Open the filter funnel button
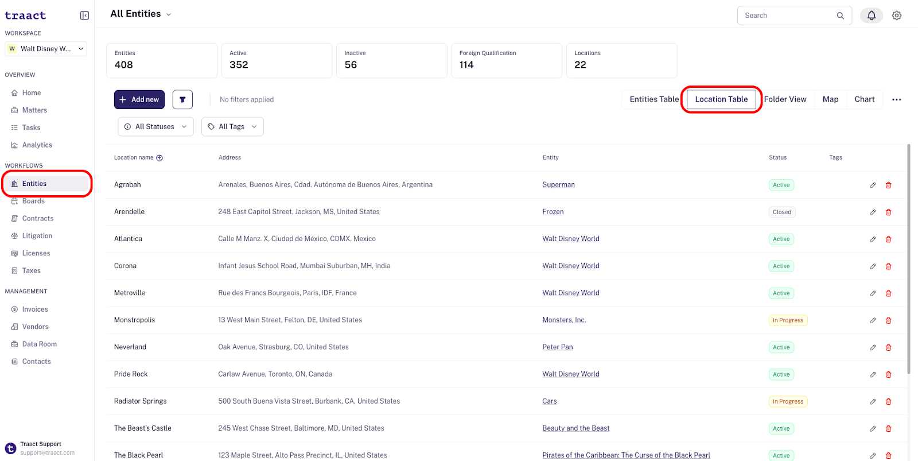This screenshot has width=918, height=461. pos(182,99)
